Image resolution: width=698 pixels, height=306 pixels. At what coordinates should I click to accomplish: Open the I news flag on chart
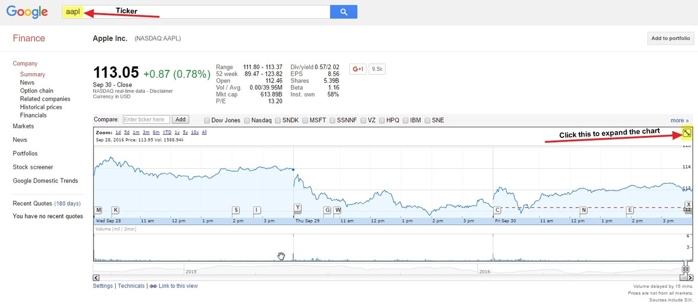click(x=257, y=209)
